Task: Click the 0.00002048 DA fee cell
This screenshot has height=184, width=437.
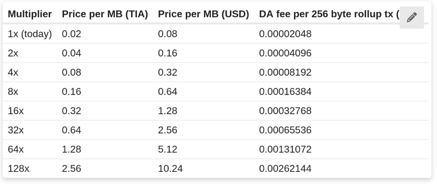Action: pyautogui.click(x=285, y=34)
